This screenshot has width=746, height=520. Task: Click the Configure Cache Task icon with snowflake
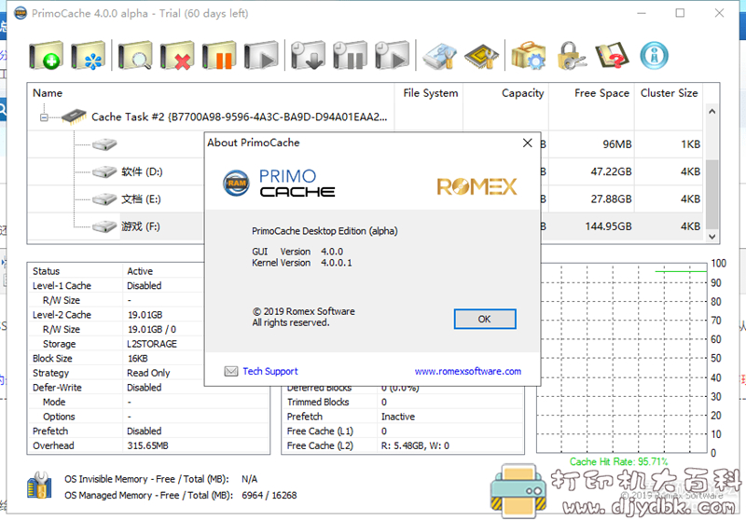pyautogui.click(x=88, y=56)
